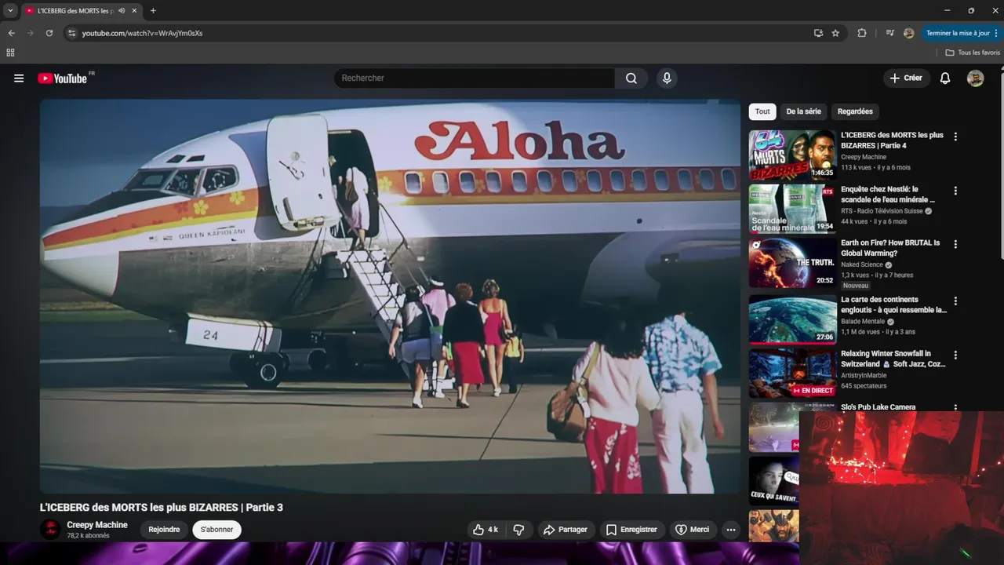Select the Regardées filter chip
1004x565 pixels.
855,111
